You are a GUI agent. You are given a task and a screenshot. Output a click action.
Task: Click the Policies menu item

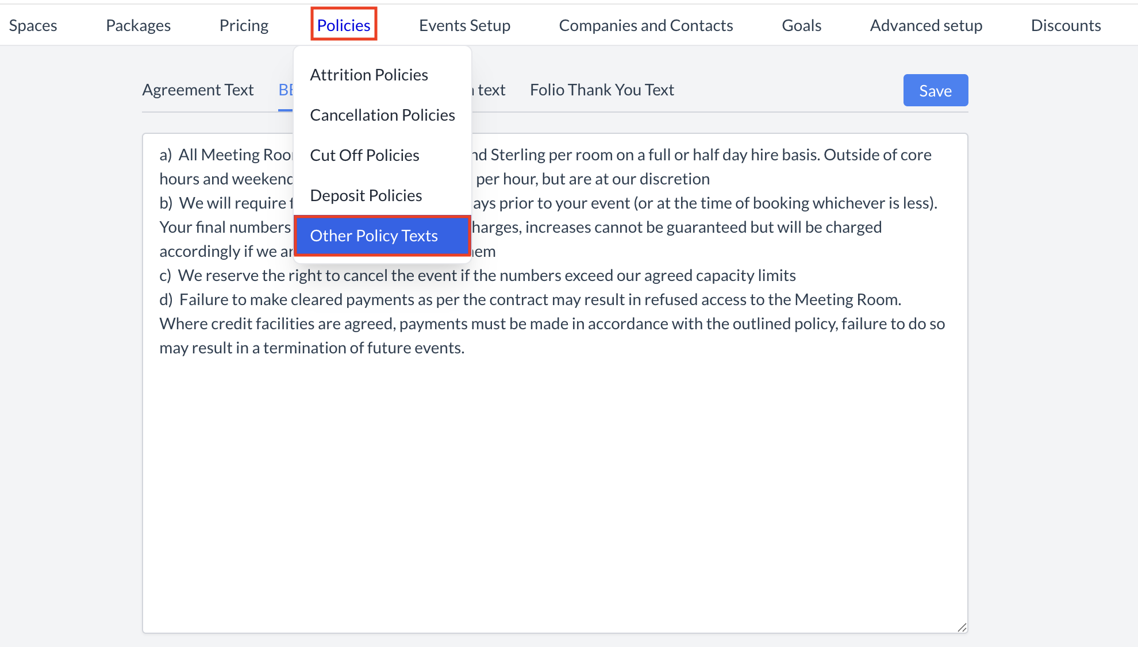344,25
